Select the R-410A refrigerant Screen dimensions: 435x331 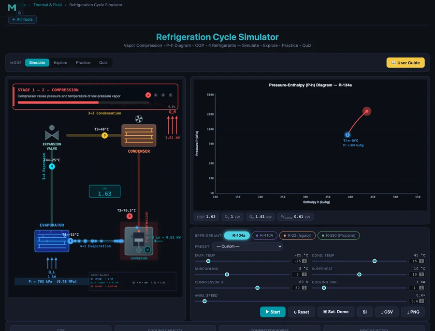click(x=264, y=235)
